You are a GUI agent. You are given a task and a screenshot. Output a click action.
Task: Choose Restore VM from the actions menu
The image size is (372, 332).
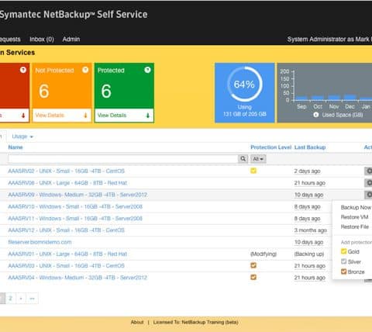point(354,217)
